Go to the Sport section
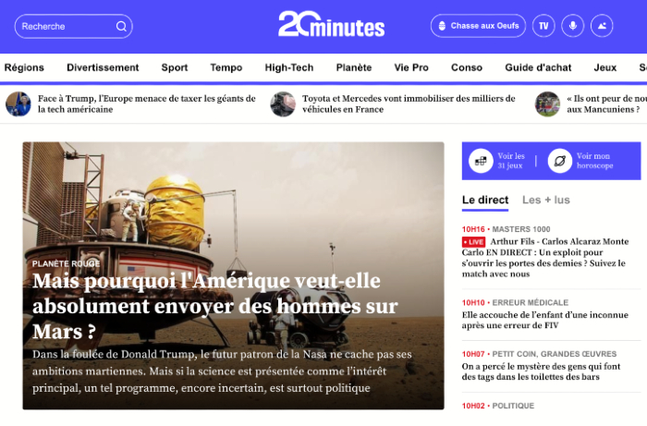Screen dimensions: 647x426 point(175,67)
